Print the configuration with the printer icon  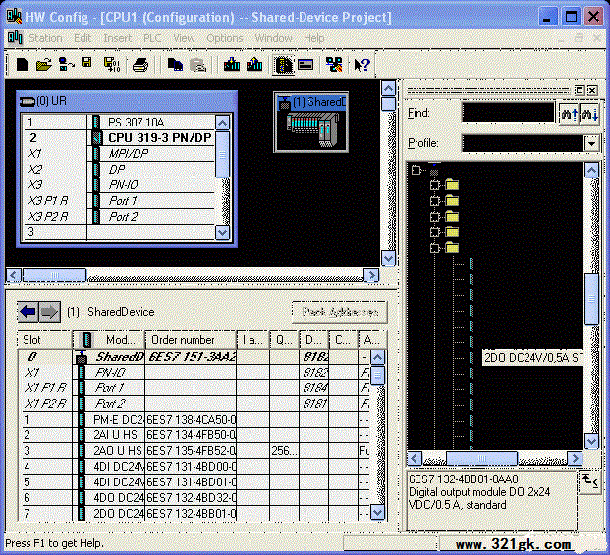pos(140,65)
